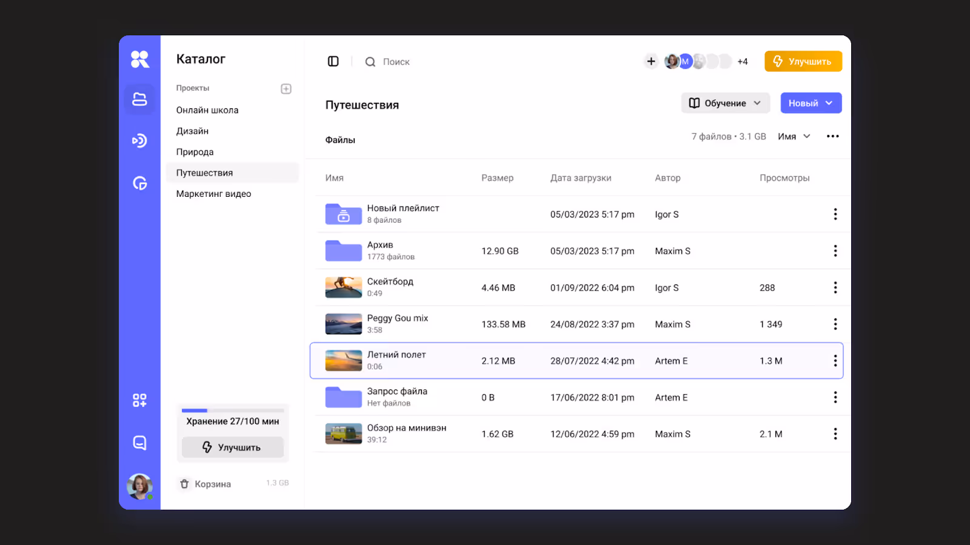970x545 pixels.
Task: Click the storage usage progress bar
Action: coord(233,411)
